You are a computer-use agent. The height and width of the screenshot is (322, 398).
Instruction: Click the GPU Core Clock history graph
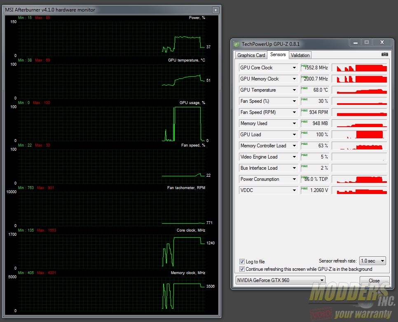point(359,68)
